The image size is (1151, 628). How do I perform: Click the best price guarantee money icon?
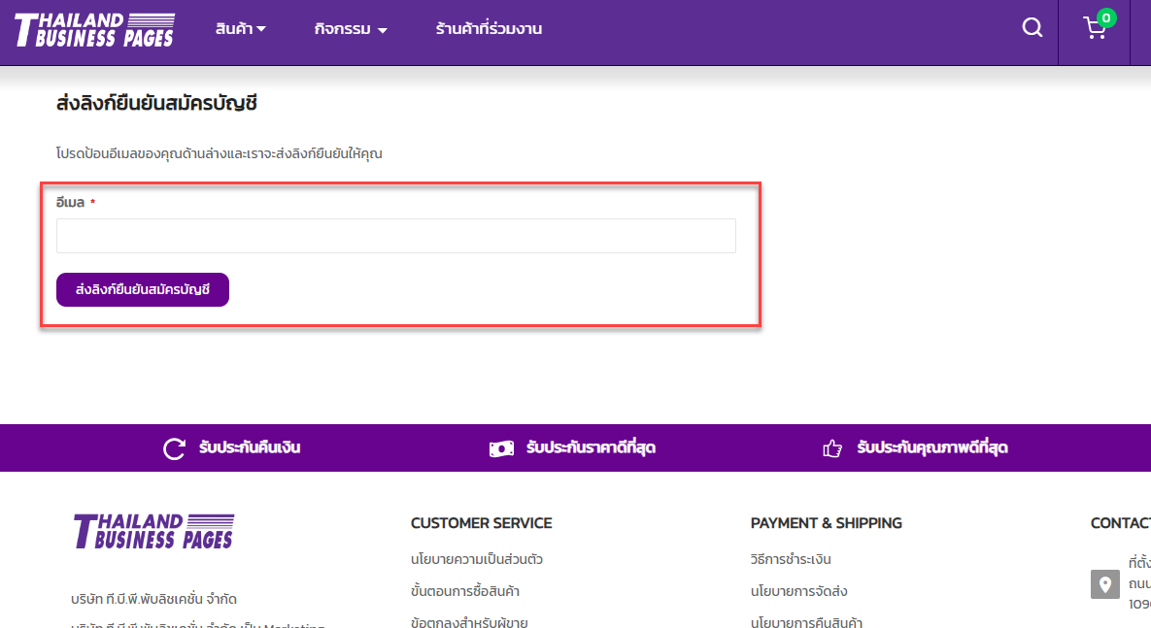[x=501, y=448]
